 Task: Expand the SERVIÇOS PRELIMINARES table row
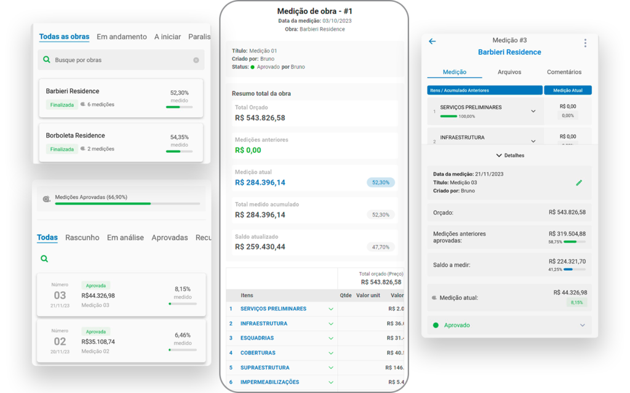coord(331,309)
